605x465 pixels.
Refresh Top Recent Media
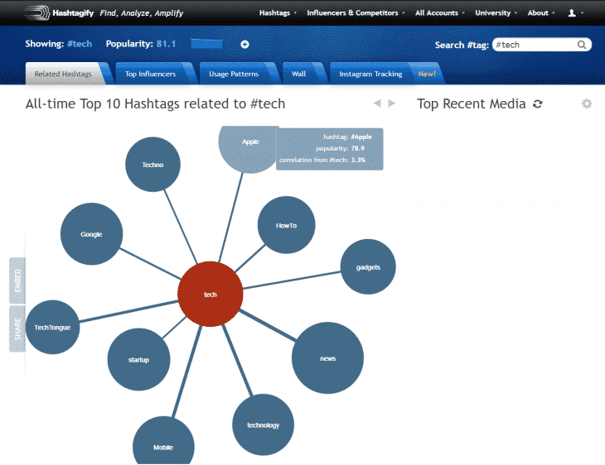point(538,104)
